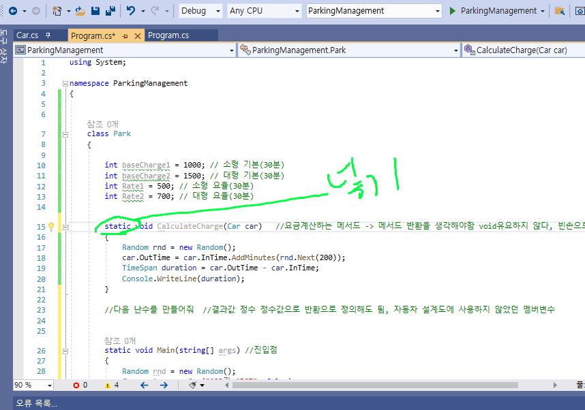
Task: Collapse the class Park block
Action: coord(65,135)
